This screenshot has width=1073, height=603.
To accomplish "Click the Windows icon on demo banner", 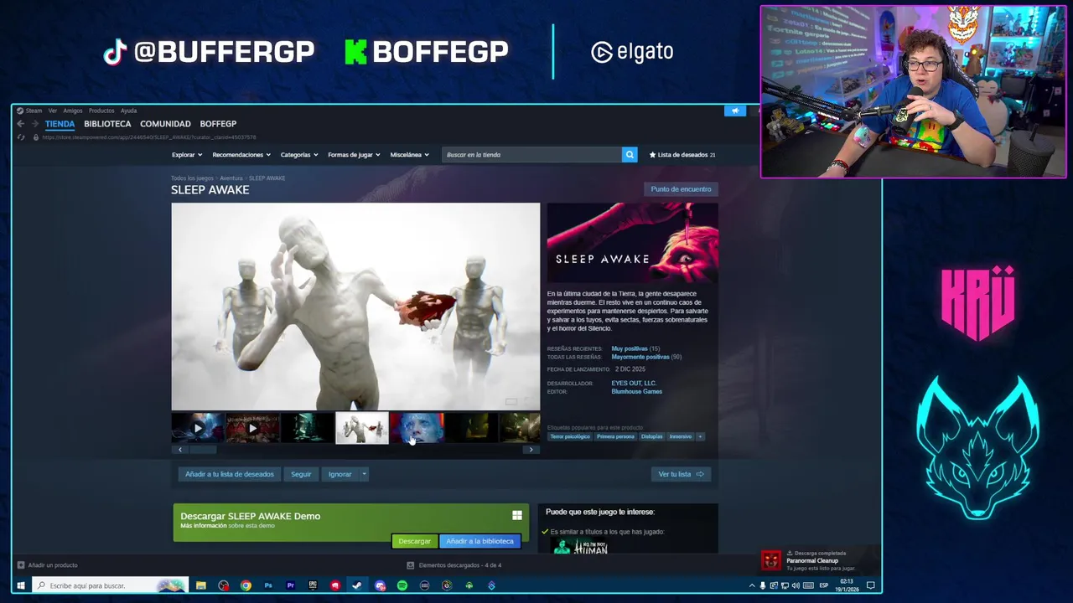I will (517, 515).
